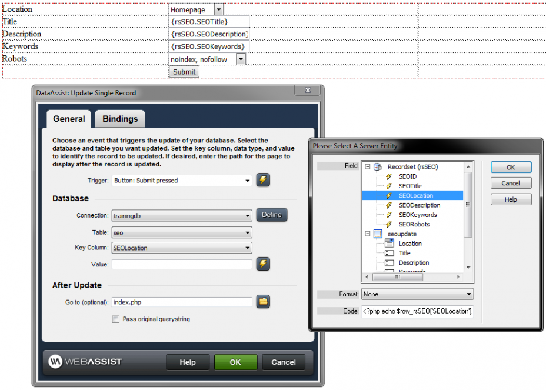
Task: Click lightning bolt icon beside Value field
Action: tap(263, 264)
